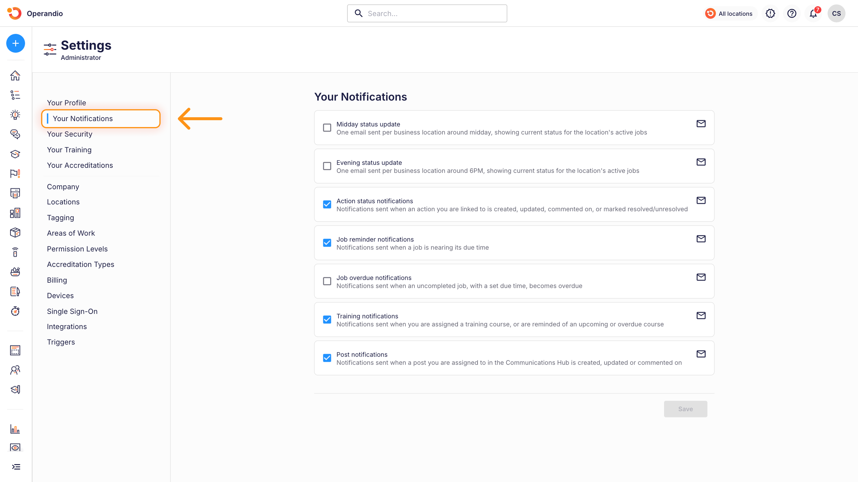
Task: Open the alert badge icon in header
Action: 770,14
